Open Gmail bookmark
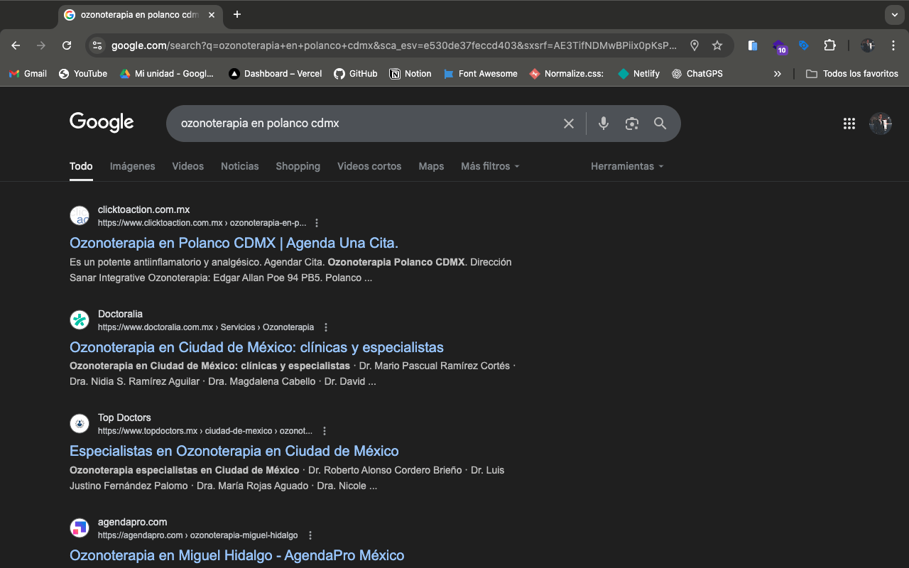Screen dimensions: 909x568 click(x=28, y=74)
